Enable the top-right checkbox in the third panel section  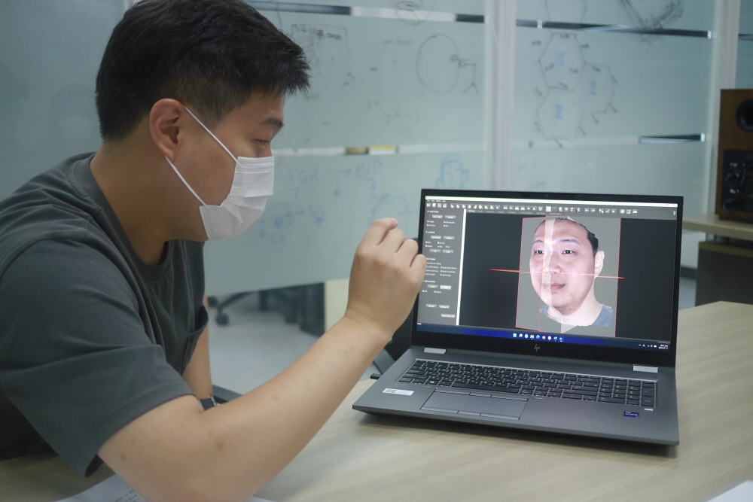pyautogui.click(x=442, y=267)
